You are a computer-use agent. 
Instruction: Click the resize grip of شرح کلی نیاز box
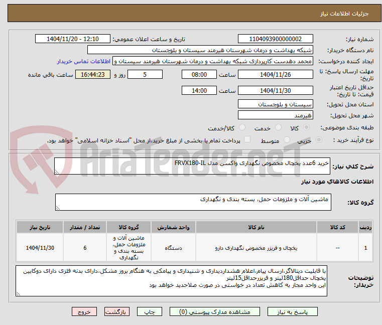[x=57, y=172]
